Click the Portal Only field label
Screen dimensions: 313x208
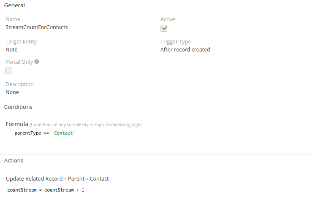[x=19, y=62]
